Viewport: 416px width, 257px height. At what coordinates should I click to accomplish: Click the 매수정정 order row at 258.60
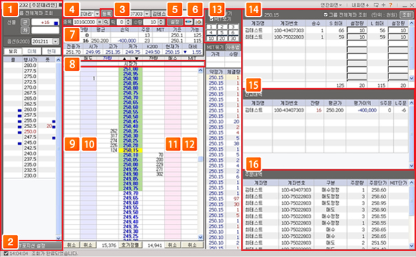(326, 190)
